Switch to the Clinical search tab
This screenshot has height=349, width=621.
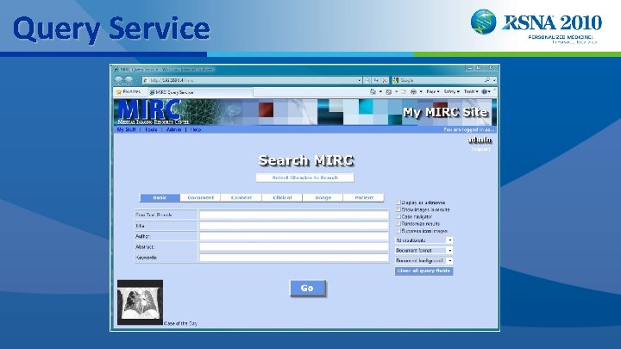pyautogui.click(x=282, y=197)
